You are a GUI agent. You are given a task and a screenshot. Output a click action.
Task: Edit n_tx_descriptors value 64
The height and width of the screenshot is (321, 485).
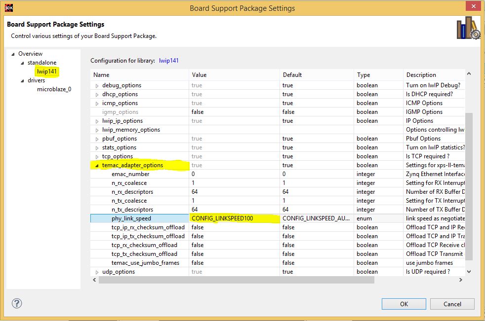click(x=234, y=210)
